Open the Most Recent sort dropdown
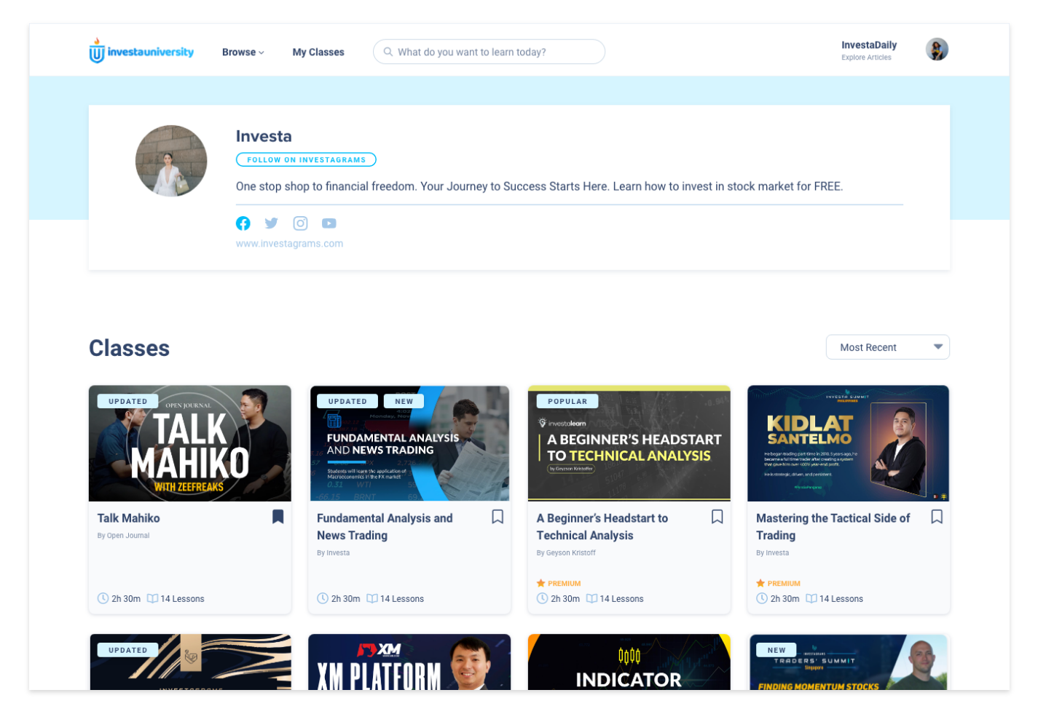This screenshot has width=1038, height=722. (887, 347)
